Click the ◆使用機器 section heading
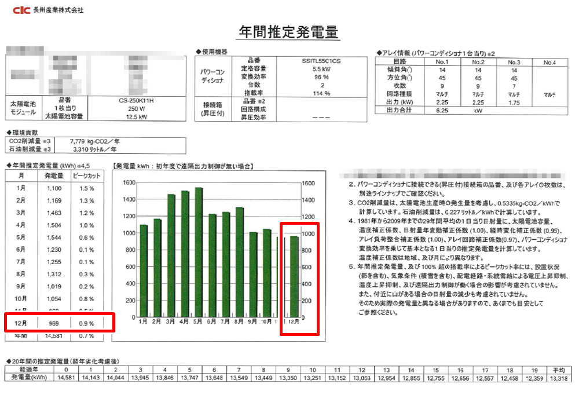 click(x=211, y=52)
